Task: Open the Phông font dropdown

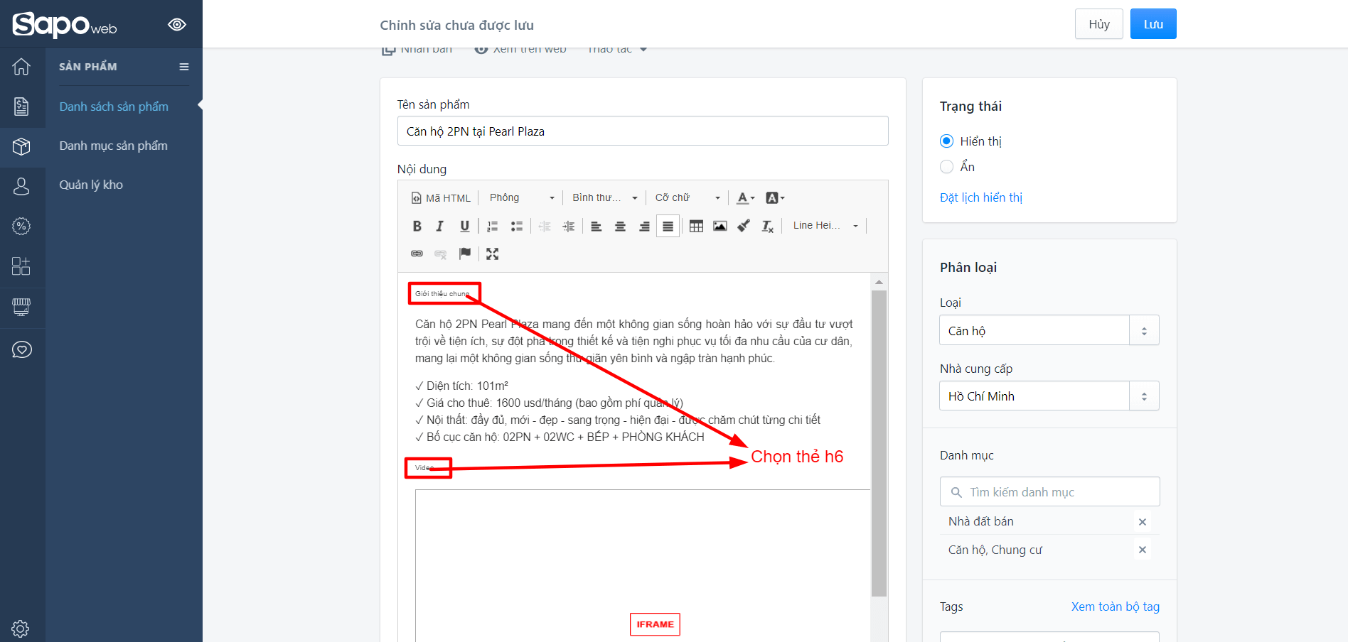Action: (522, 197)
